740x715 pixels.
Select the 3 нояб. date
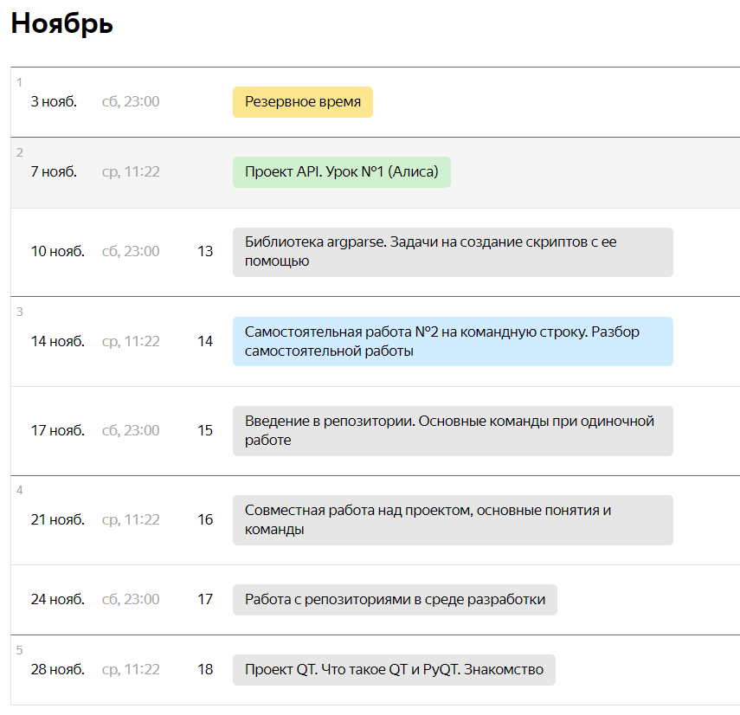(x=54, y=102)
